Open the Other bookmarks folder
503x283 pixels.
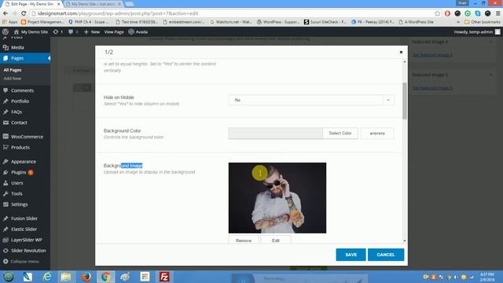(x=482, y=22)
